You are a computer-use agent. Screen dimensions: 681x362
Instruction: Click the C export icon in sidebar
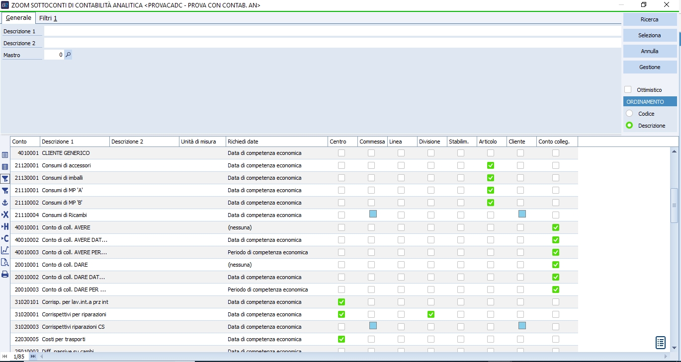pyautogui.click(x=5, y=238)
